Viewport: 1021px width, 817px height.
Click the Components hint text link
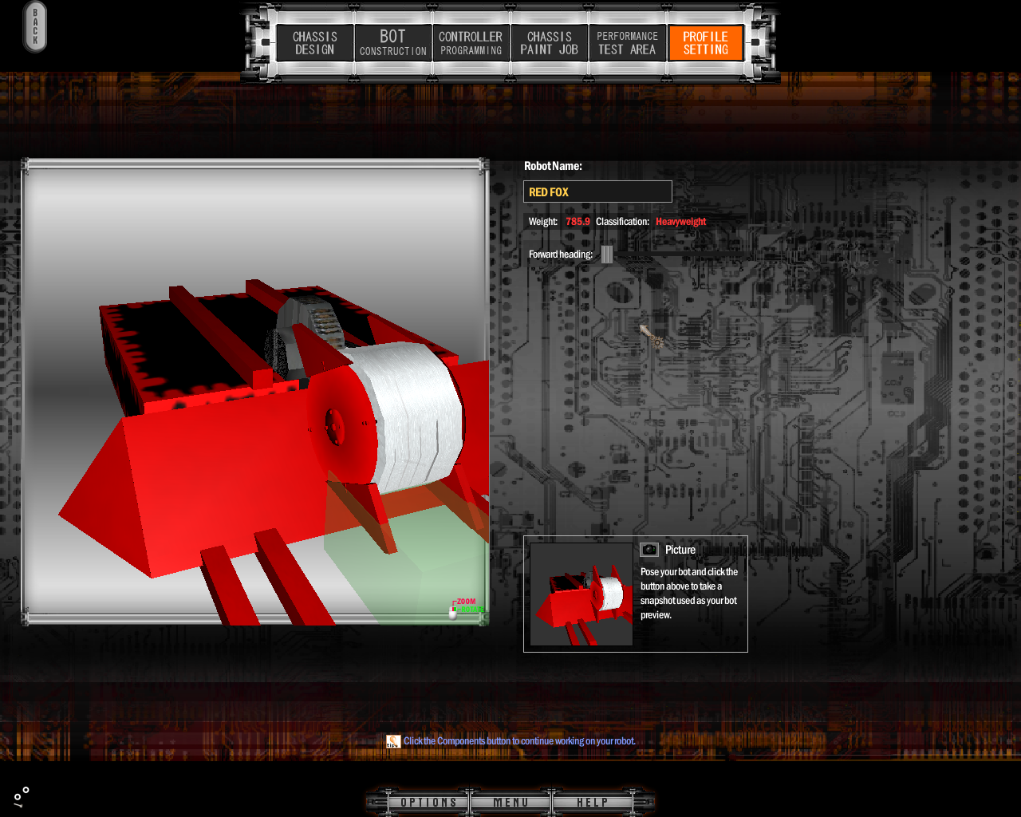click(519, 741)
